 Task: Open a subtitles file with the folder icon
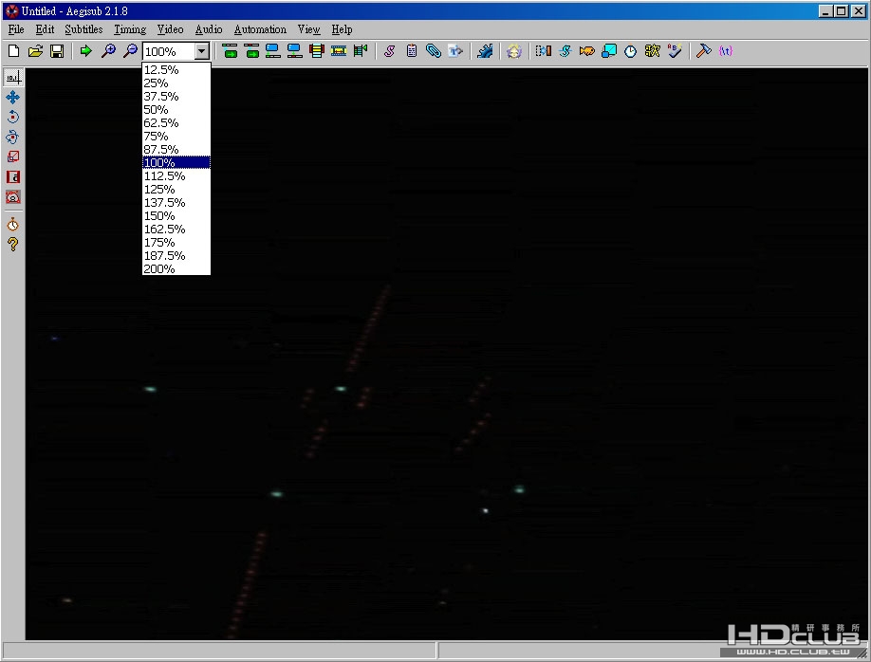pos(35,51)
